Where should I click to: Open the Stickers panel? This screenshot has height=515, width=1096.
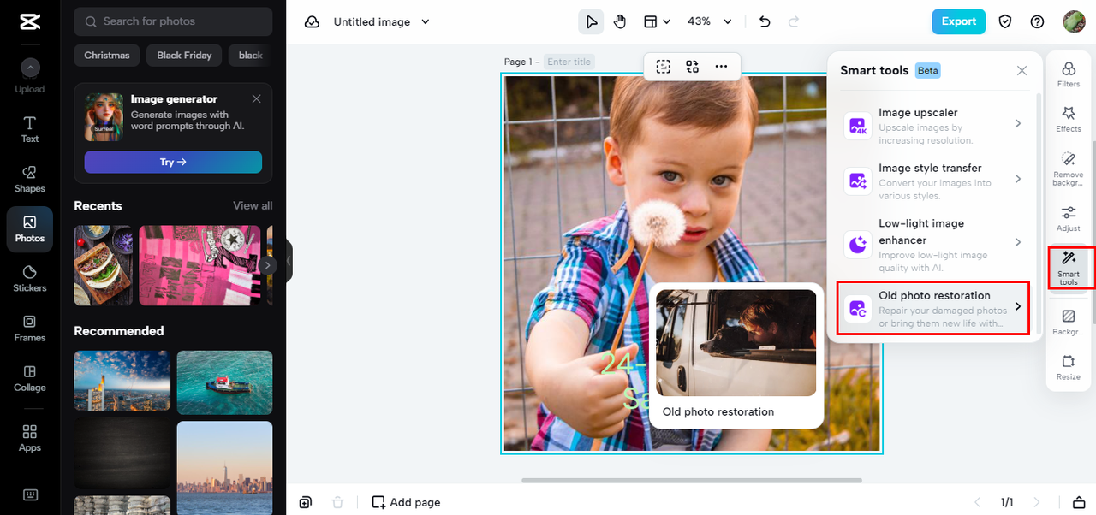pyautogui.click(x=30, y=279)
